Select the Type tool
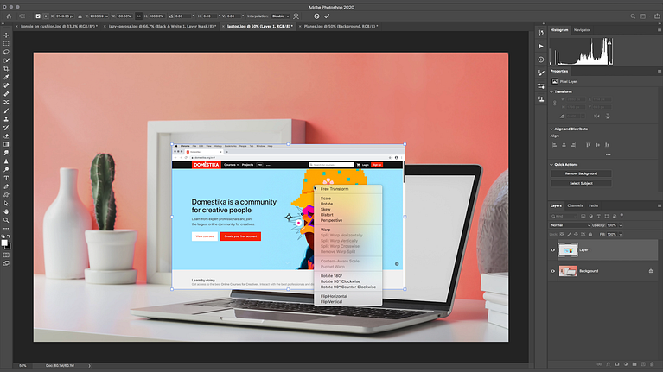 (6, 178)
